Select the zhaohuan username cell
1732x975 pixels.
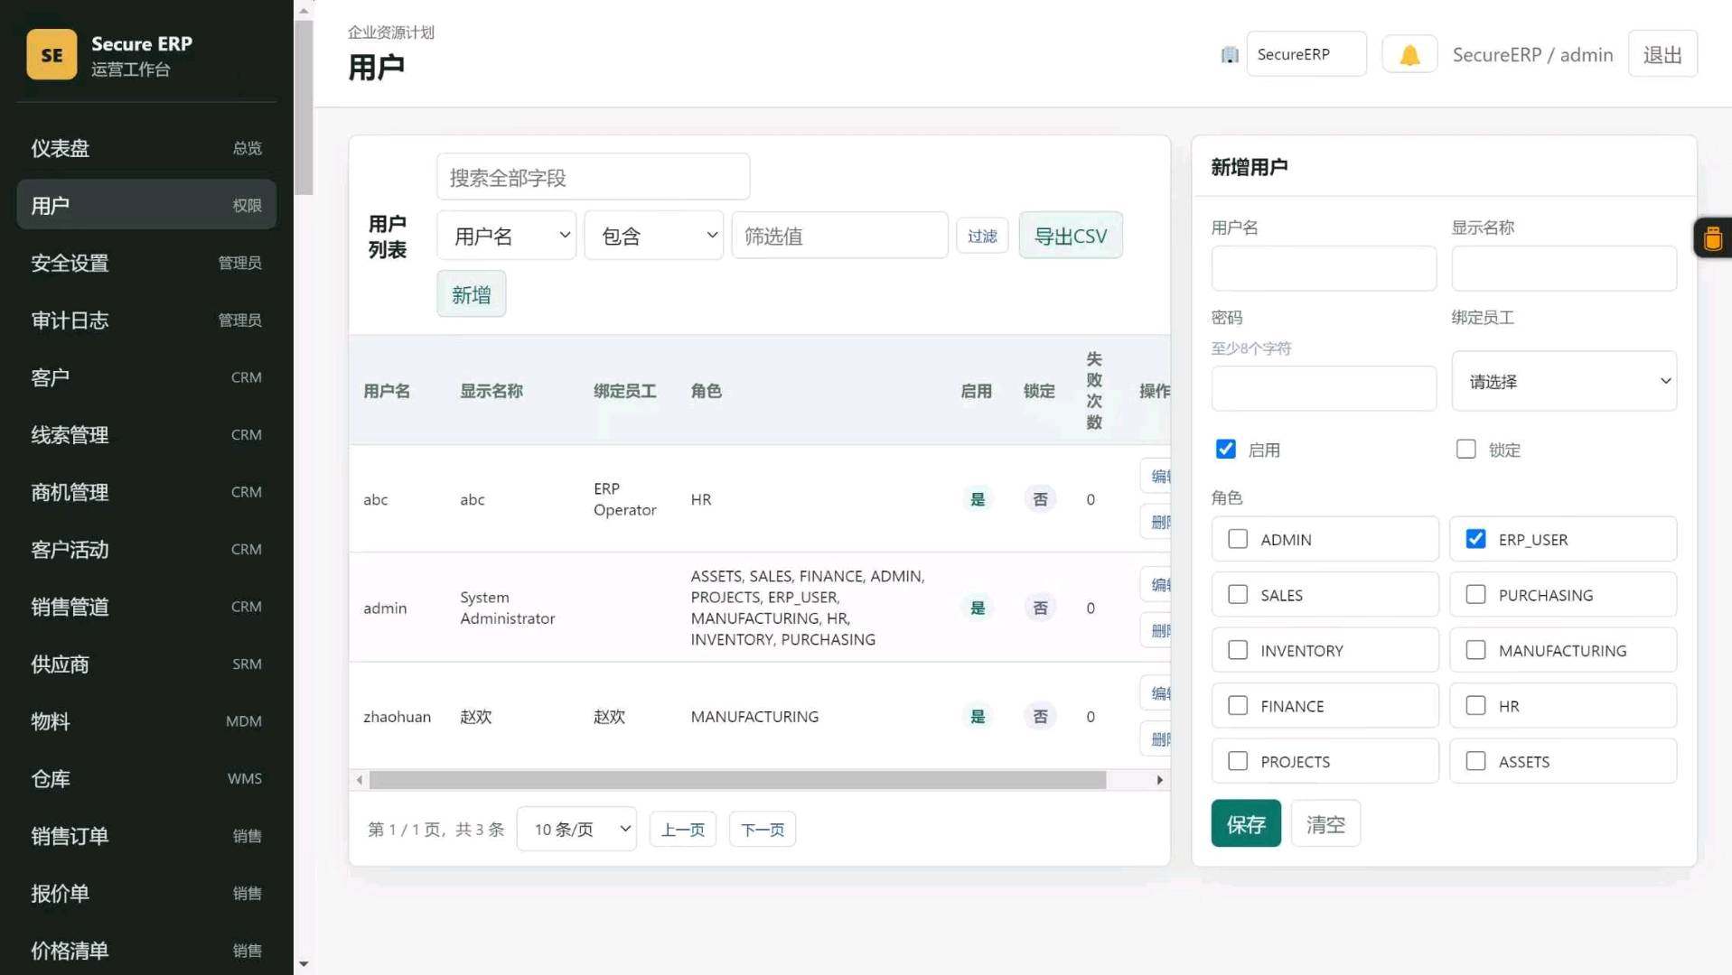[397, 717]
